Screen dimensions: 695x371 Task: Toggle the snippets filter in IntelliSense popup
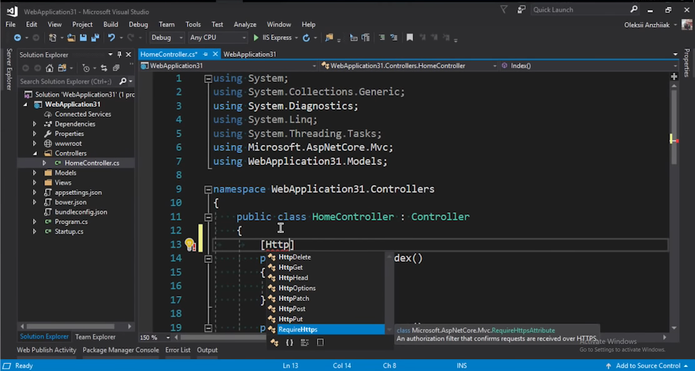coord(304,343)
